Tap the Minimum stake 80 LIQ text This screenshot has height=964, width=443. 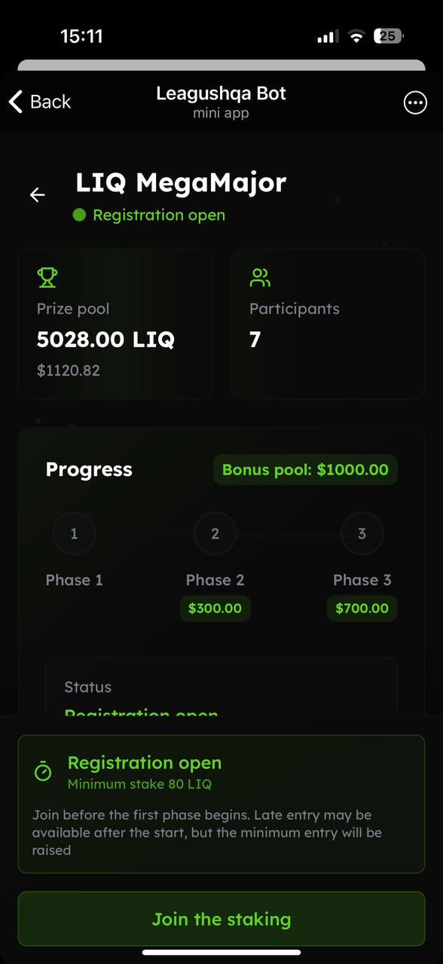point(139,784)
